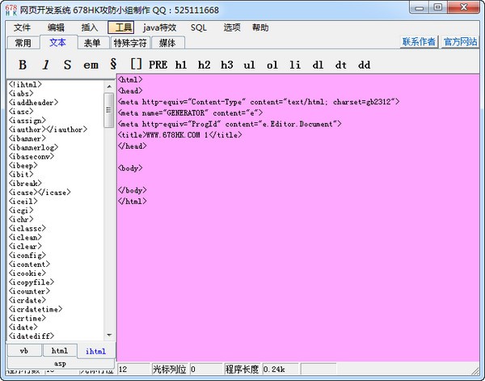
Task: Insert h1 heading tag
Action: (x=181, y=65)
